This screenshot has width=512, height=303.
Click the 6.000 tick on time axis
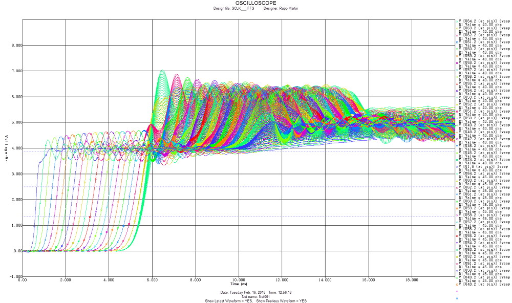click(152, 280)
